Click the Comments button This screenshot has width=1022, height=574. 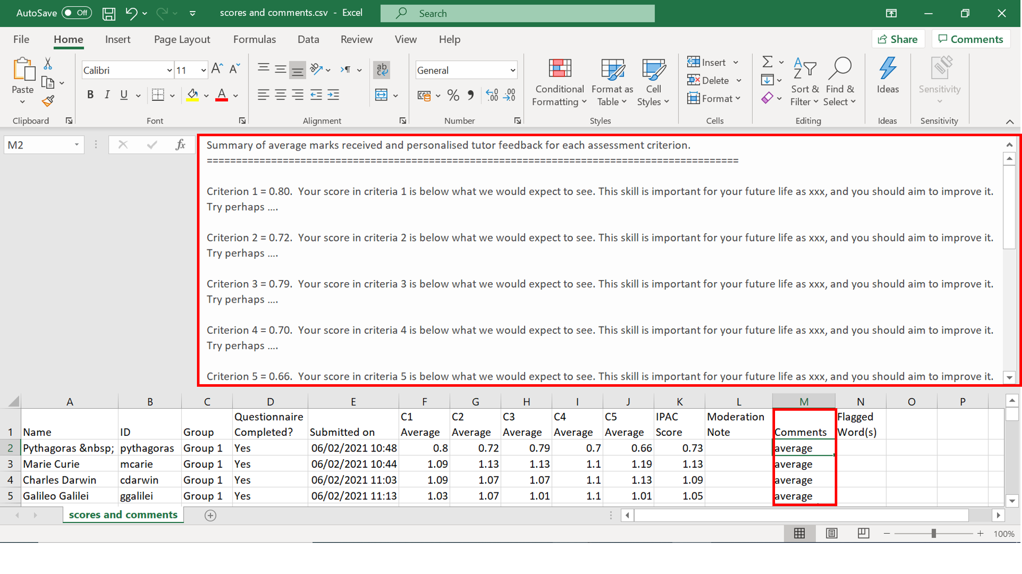[x=971, y=39]
